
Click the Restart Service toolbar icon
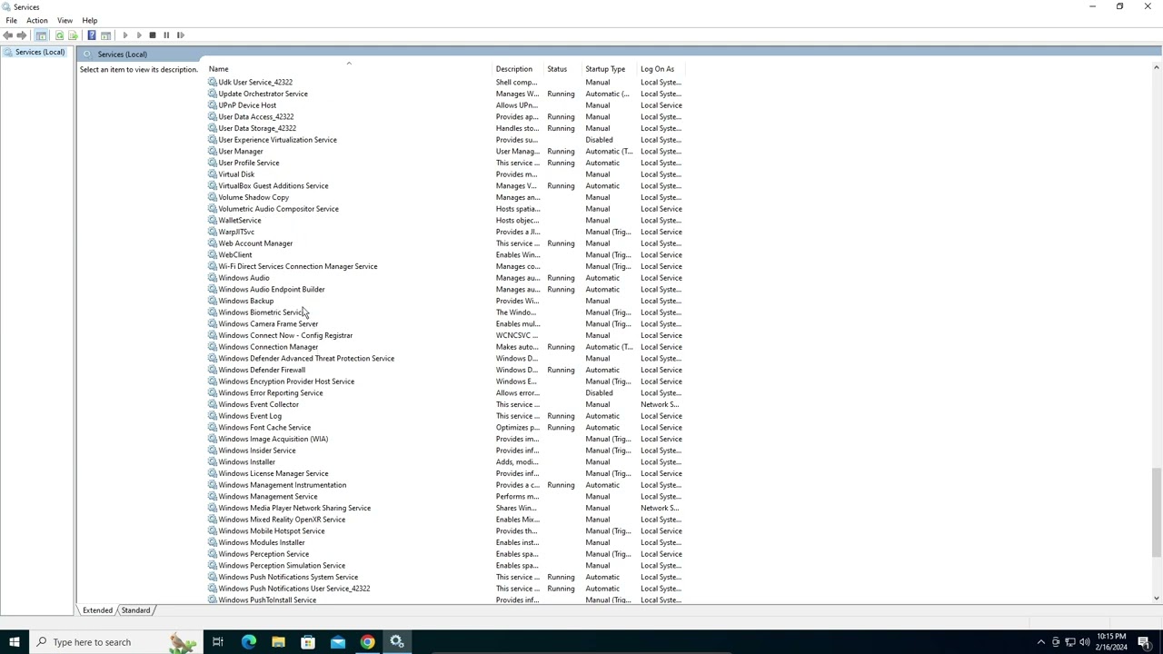[180, 35]
